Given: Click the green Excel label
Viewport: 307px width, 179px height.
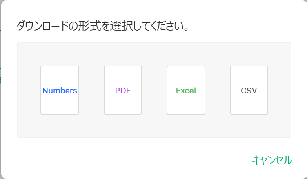Looking at the screenshot, I should click(186, 91).
